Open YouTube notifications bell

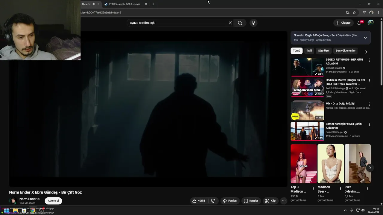click(359, 23)
